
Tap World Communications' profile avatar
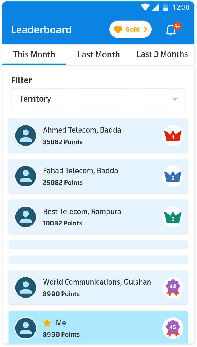click(x=26, y=287)
